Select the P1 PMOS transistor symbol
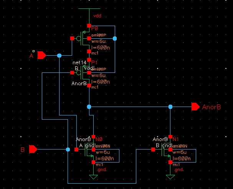Viewport: 233px width, 189px height. coord(83,72)
